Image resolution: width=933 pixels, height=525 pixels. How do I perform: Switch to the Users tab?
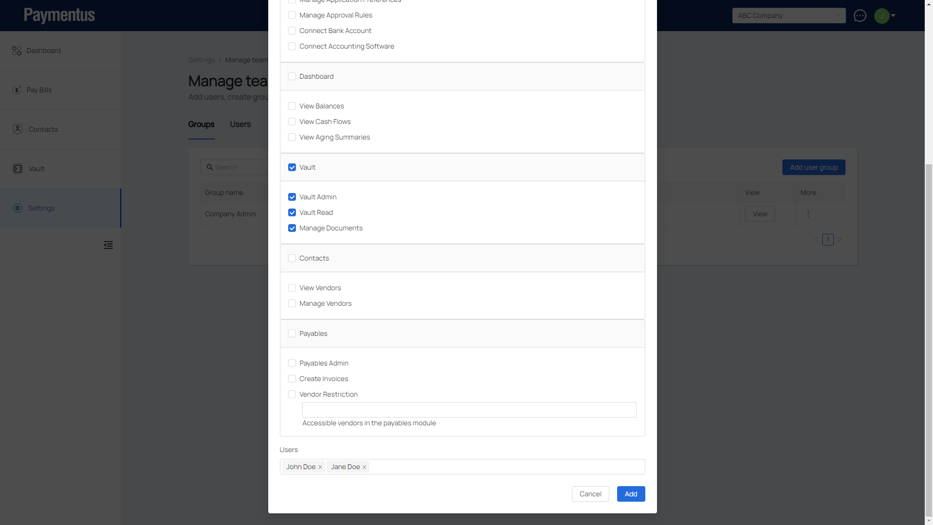coord(240,124)
